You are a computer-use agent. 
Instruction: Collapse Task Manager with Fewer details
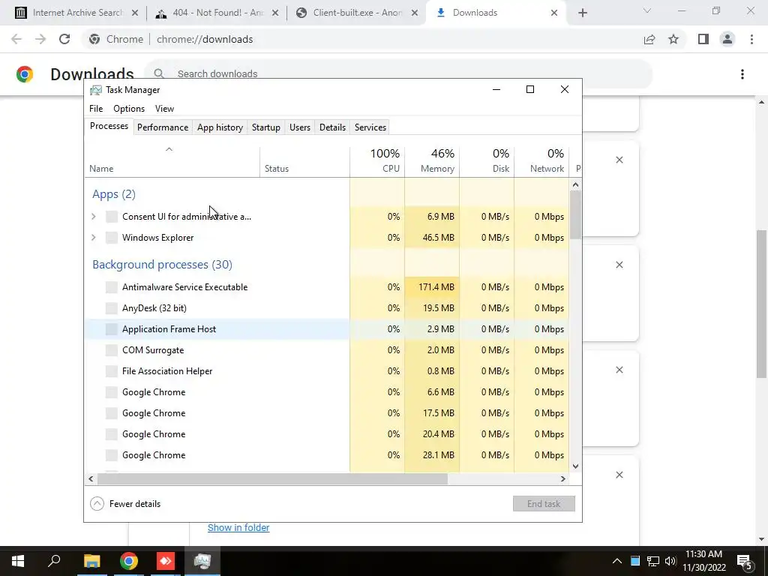click(x=125, y=503)
